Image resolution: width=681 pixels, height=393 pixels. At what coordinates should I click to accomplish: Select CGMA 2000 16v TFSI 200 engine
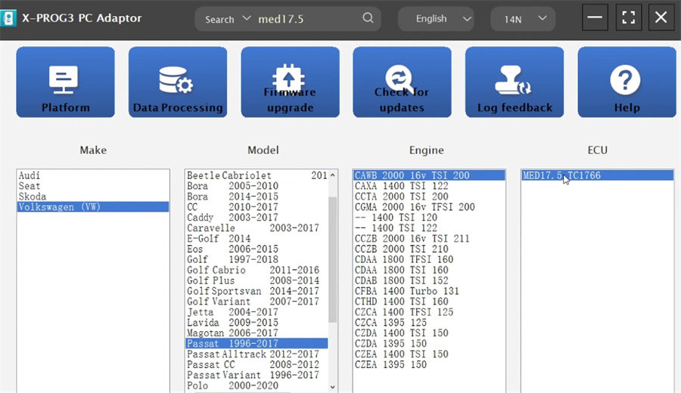tap(429, 207)
